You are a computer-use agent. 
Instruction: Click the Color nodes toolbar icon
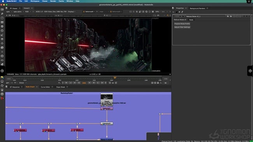pos(2,27)
